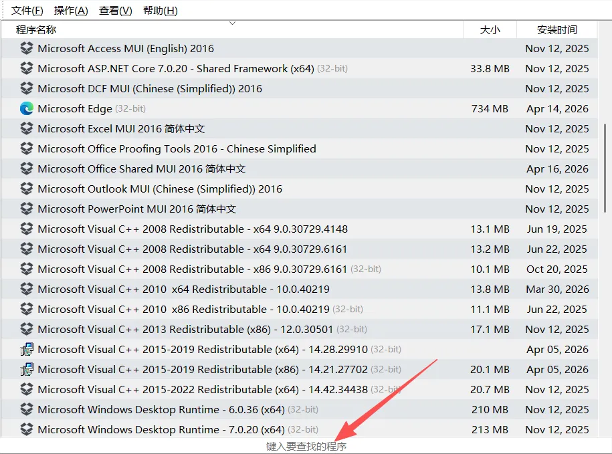This screenshot has height=454, width=612.
Task: Click the 210 MB size value
Action: pyautogui.click(x=490, y=409)
